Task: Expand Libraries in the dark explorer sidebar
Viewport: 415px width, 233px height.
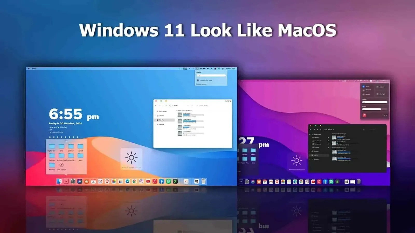Action: click(310, 151)
